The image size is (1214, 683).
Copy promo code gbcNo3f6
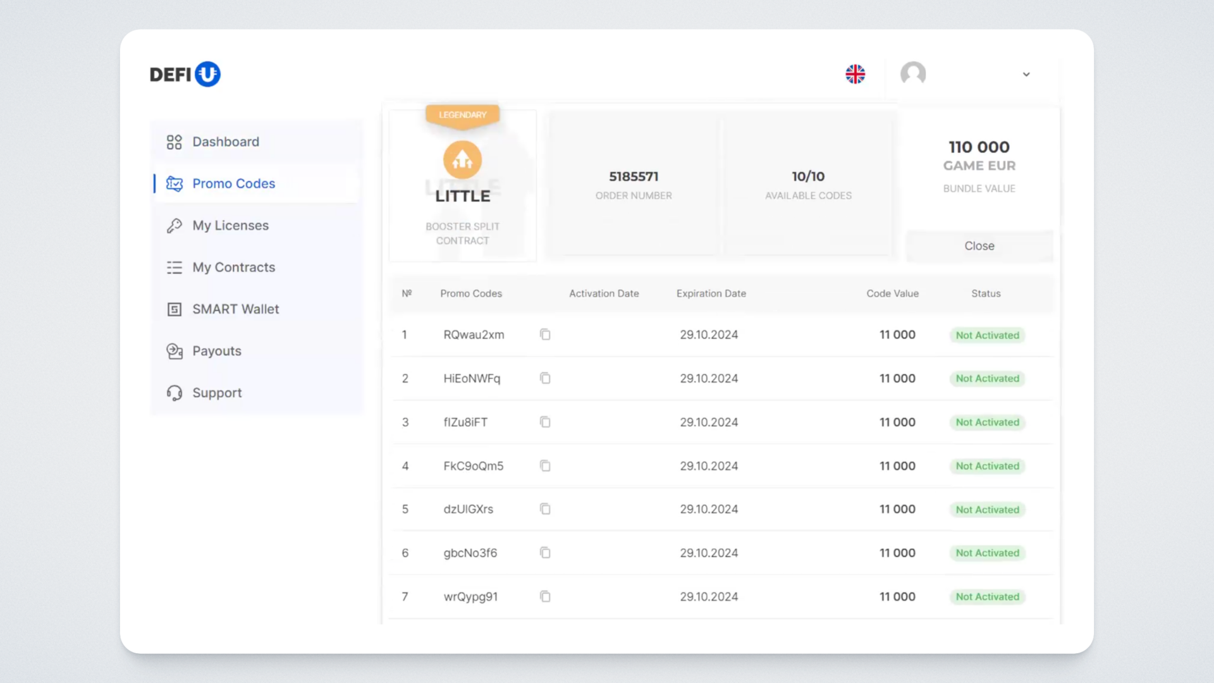(x=545, y=553)
